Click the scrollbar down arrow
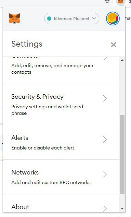Screen dimensions: 131x217 (122, 208)
